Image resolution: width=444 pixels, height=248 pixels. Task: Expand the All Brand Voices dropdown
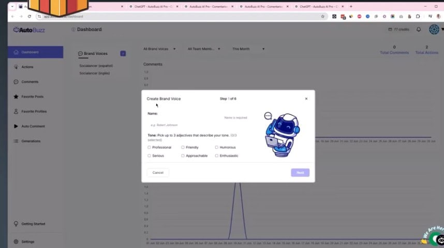(159, 49)
